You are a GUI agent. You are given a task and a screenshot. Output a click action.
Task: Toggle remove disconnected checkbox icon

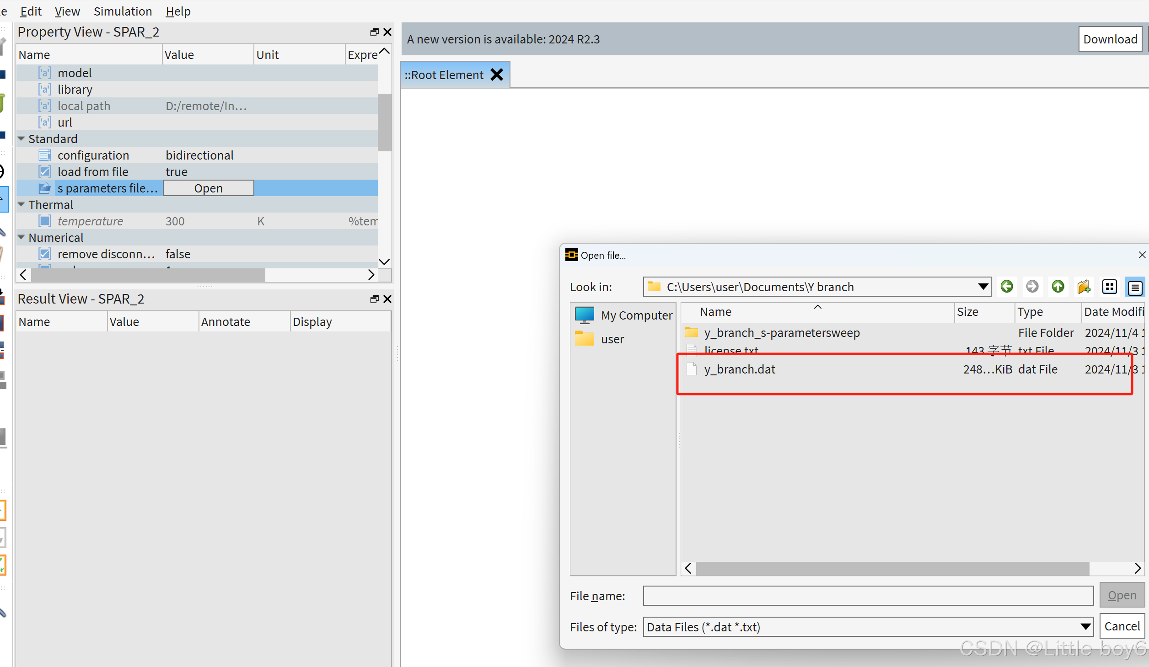[x=45, y=254]
